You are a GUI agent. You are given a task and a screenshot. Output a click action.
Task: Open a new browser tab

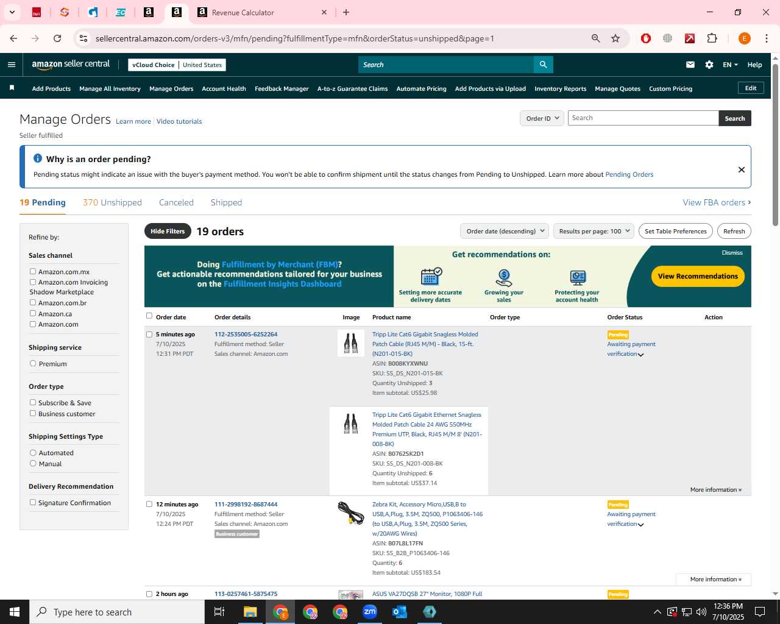(346, 12)
